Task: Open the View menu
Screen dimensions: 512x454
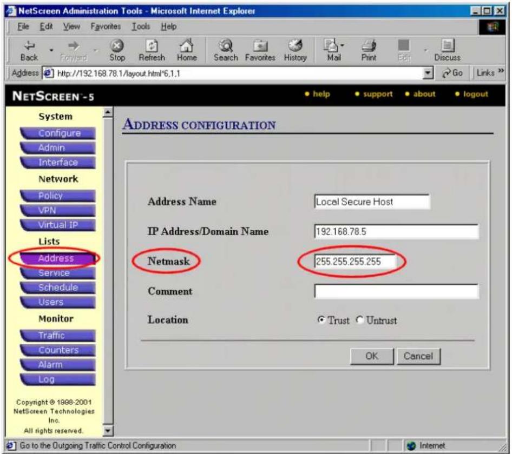Action: pyautogui.click(x=71, y=26)
